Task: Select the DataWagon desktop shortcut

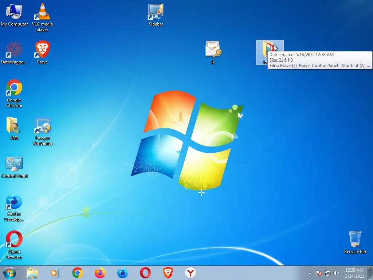Action: tap(14, 52)
